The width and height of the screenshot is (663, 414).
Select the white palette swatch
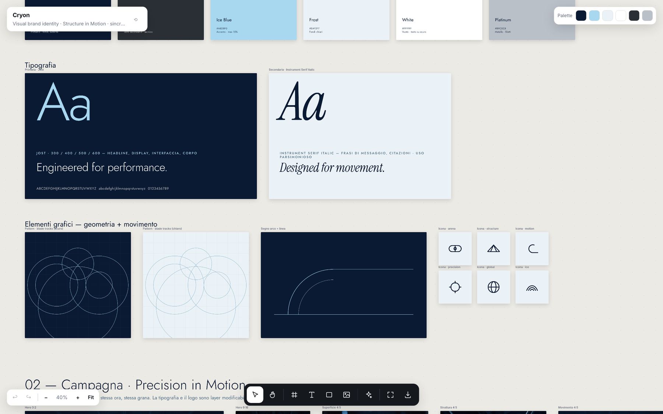[621, 16]
